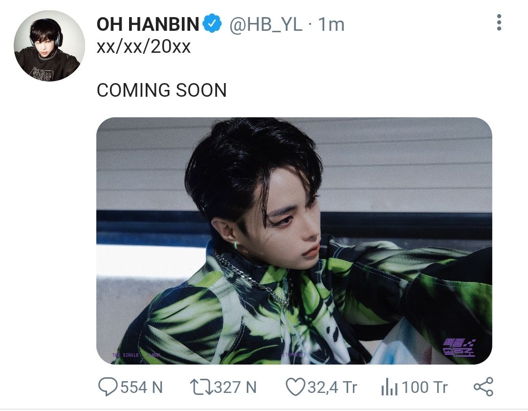Tap the retweet arrows icon

pos(201,387)
